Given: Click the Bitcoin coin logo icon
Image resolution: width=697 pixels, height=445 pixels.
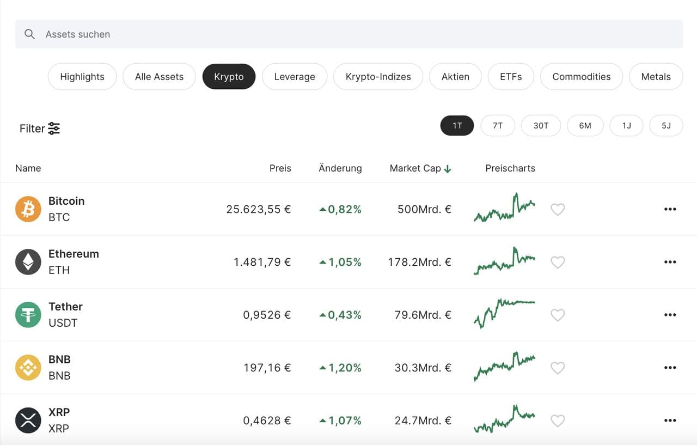Looking at the screenshot, I should pyautogui.click(x=28, y=209).
